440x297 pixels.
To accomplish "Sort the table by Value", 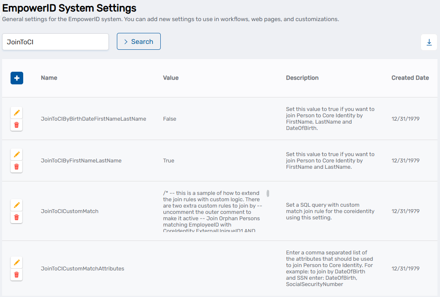I will tap(170, 78).
